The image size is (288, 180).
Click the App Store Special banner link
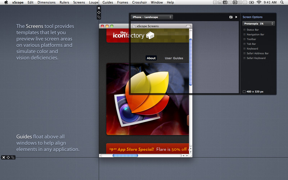pos(148,149)
